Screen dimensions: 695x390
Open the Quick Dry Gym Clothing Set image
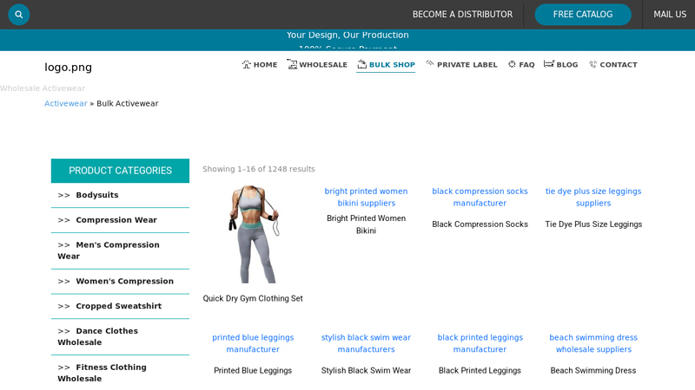253,234
